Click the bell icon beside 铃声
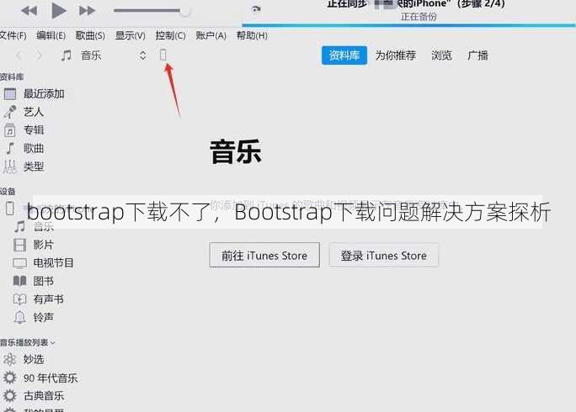Screen dimensions: 576x412 point(20,317)
